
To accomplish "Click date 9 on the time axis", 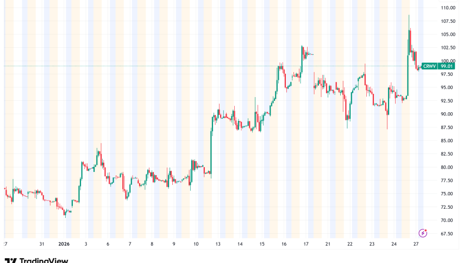I will (174, 245).
